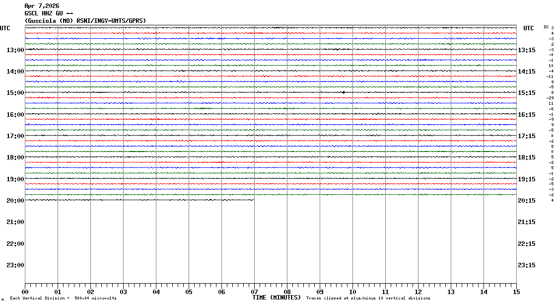556x305 pixels.
Task: Click the 22:15 time label on right axis
Action: coord(526,244)
